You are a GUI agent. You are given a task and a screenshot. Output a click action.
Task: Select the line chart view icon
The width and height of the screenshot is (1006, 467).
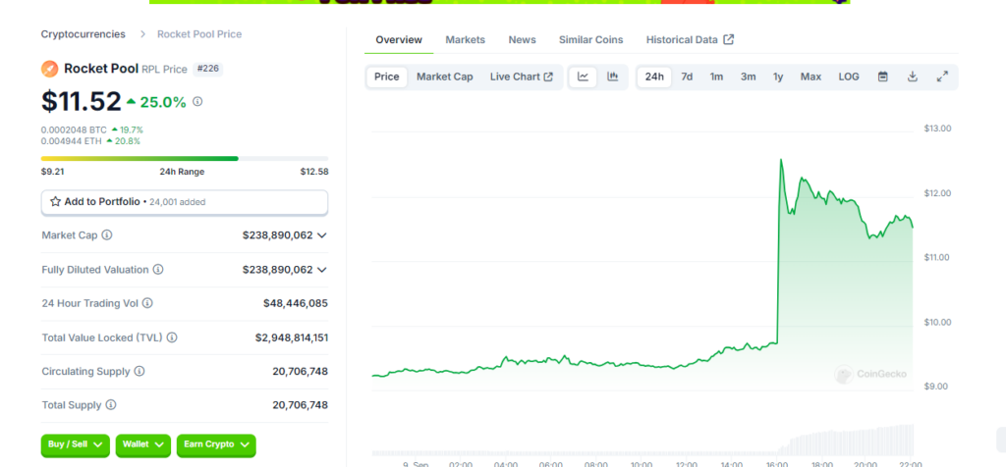tap(584, 77)
